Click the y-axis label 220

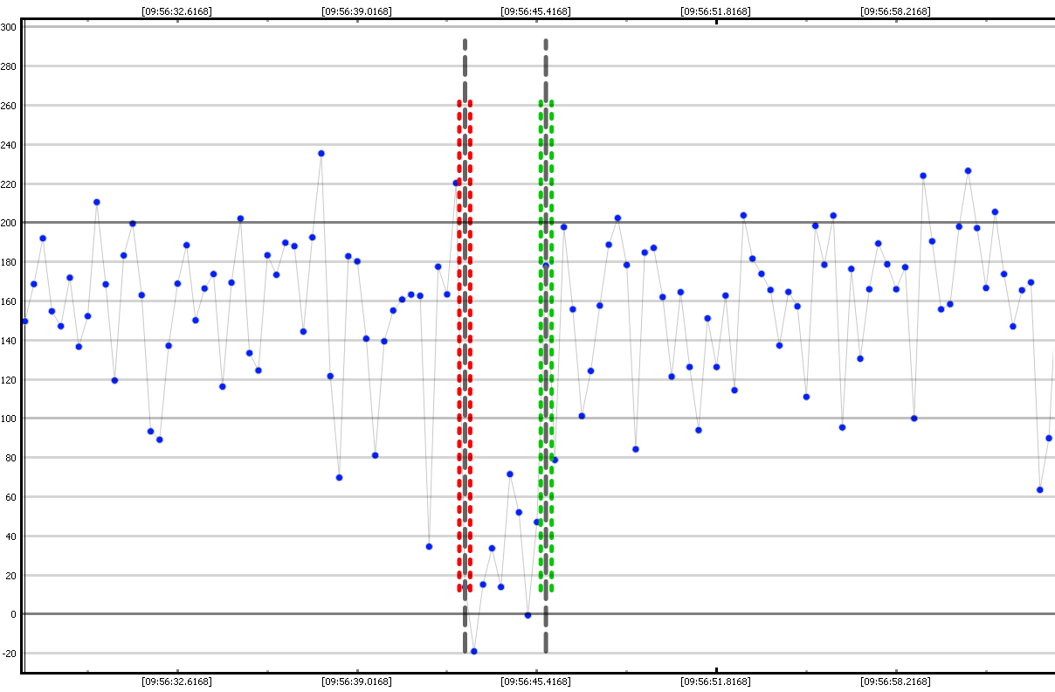pos(9,184)
